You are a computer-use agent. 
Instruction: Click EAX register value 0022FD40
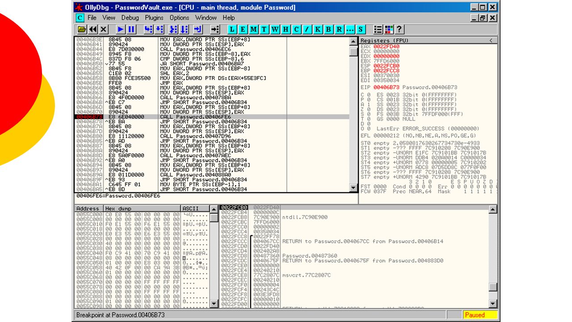387,47
